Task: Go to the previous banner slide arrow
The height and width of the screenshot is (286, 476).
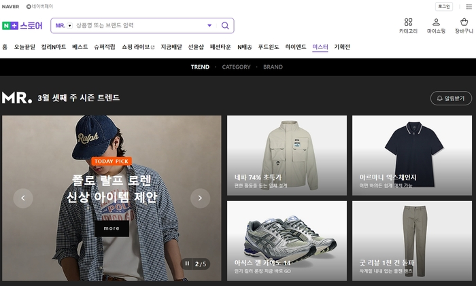Action: point(23,198)
